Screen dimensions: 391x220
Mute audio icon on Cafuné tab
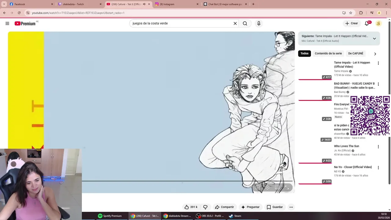[x=144, y=4]
